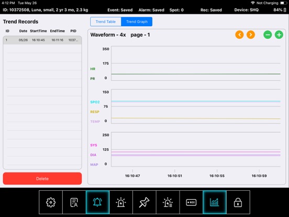Viewport: 289px width, 217px height.
Task: Toggle the alarm bell icon
Action: tap(97, 202)
